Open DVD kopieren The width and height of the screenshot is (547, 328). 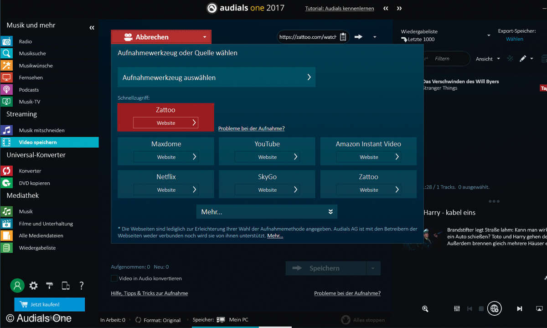(x=34, y=183)
